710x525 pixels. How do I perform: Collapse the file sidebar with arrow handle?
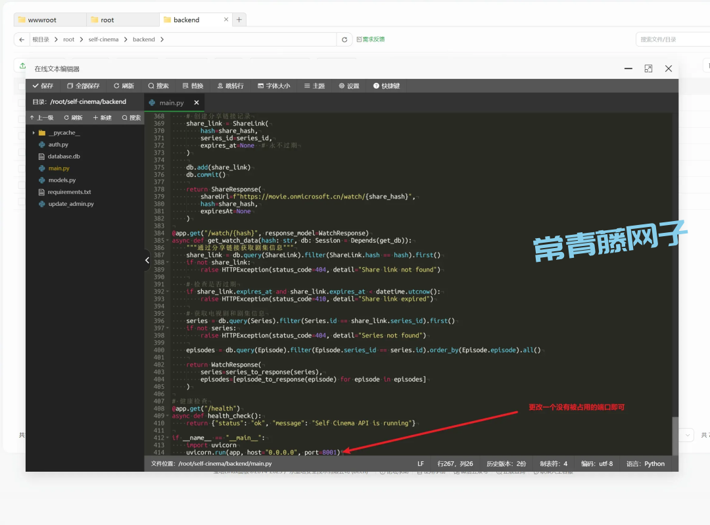[147, 261]
